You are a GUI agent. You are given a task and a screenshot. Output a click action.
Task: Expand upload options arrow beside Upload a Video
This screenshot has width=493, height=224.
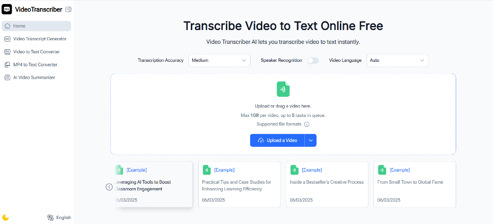point(311,141)
